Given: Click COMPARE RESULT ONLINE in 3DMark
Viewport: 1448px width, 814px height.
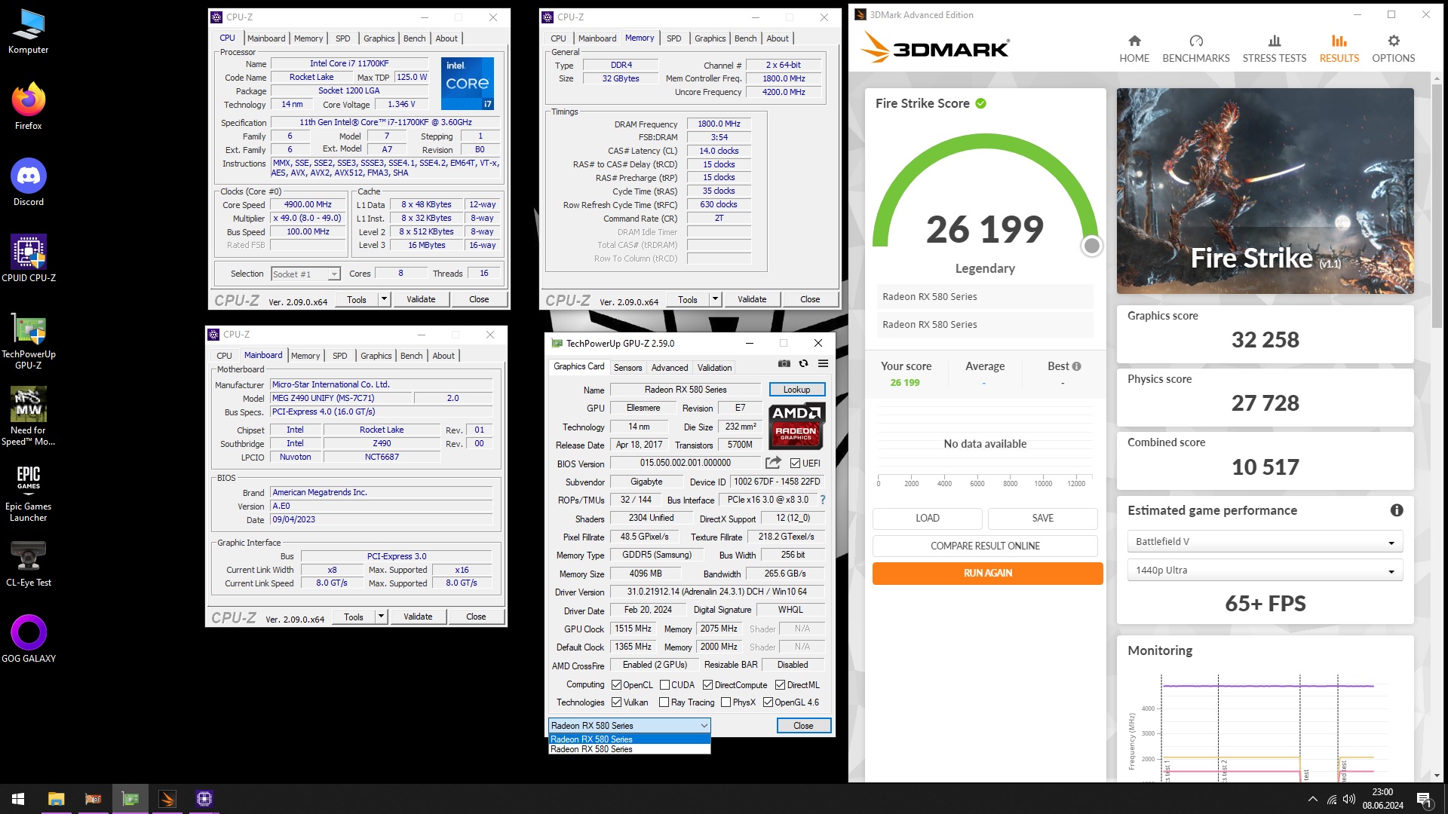Looking at the screenshot, I should click(x=985, y=546).
